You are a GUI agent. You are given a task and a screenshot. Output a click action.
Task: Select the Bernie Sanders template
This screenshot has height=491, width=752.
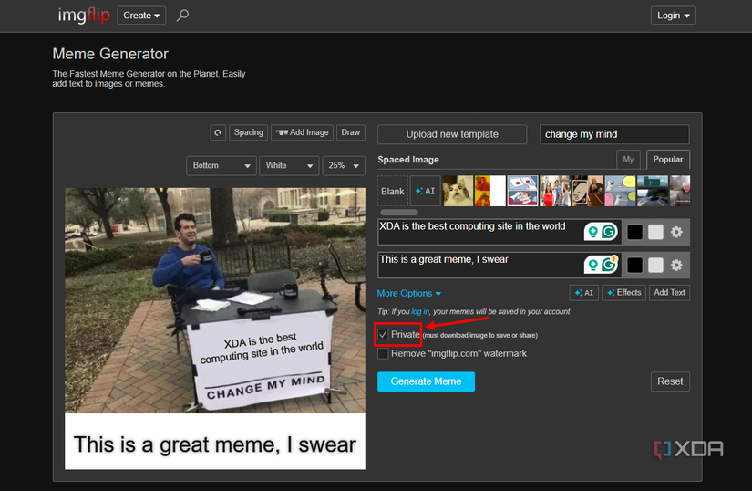(x=680, y=191)
